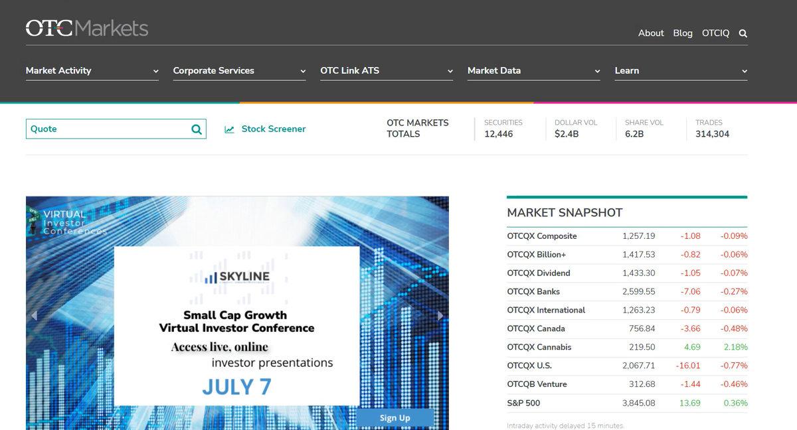Open site search magnifier in header
The width and height of the screenshot is (797, 430).
point(743,33)
